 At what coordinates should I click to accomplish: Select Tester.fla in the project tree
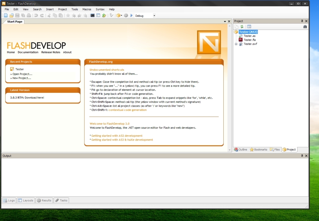click(250, 40)
